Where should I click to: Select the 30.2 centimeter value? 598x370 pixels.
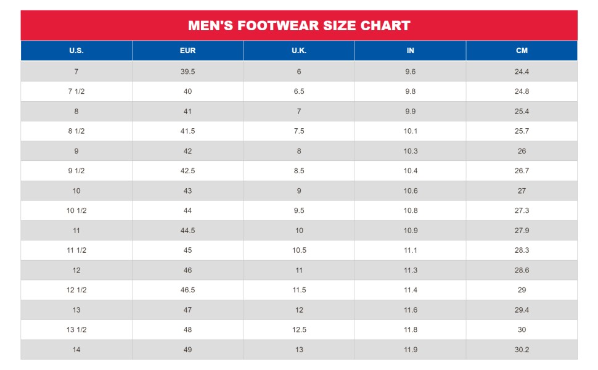coord(522,350)
